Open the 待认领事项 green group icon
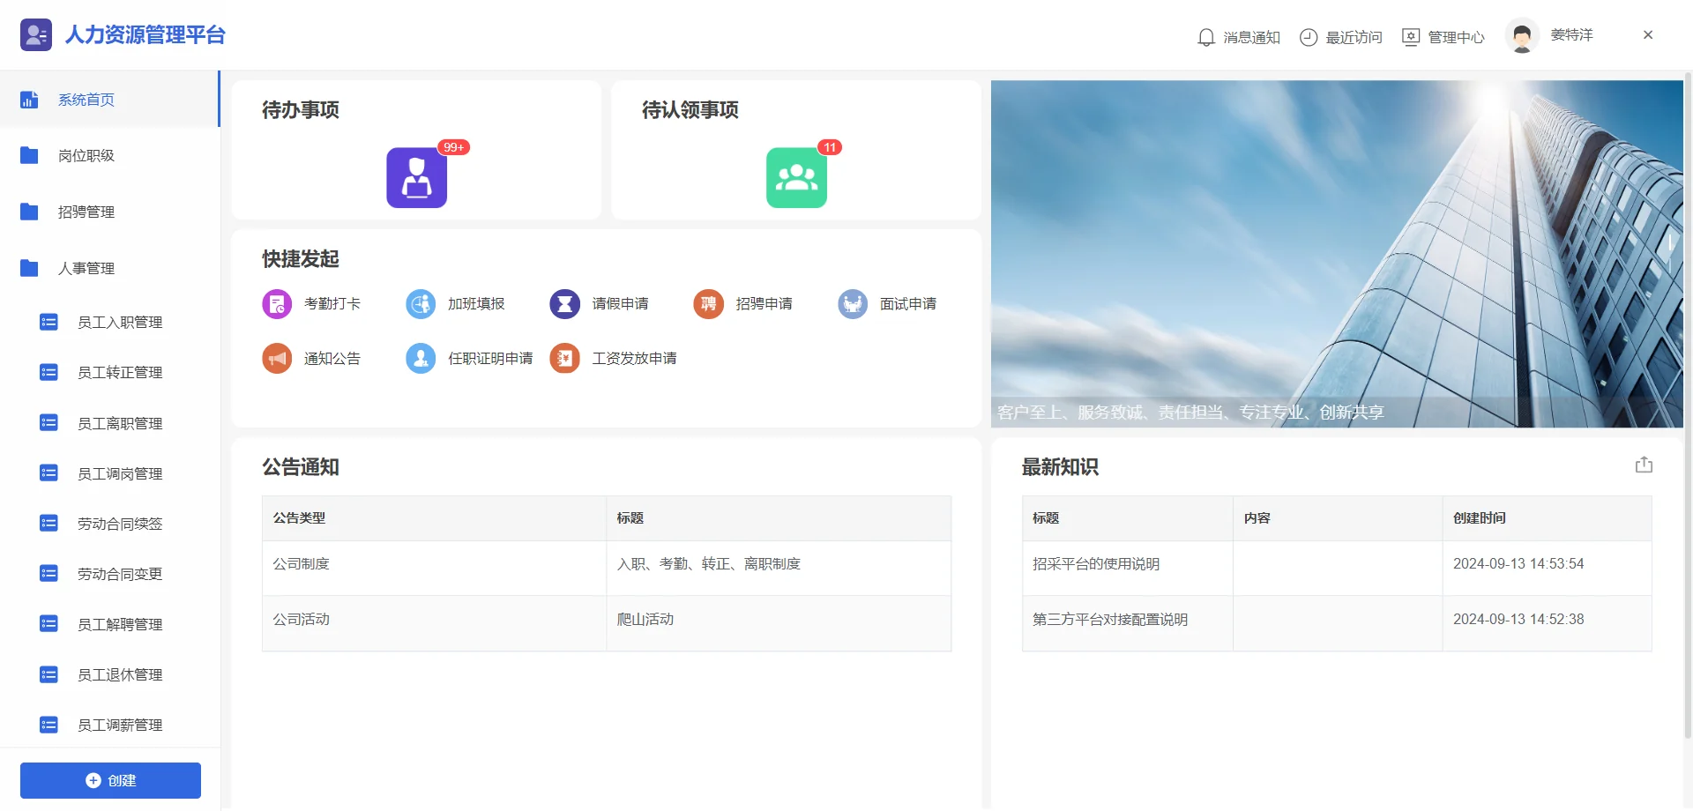Screen dimensions: 1693x811 (796, 177)
